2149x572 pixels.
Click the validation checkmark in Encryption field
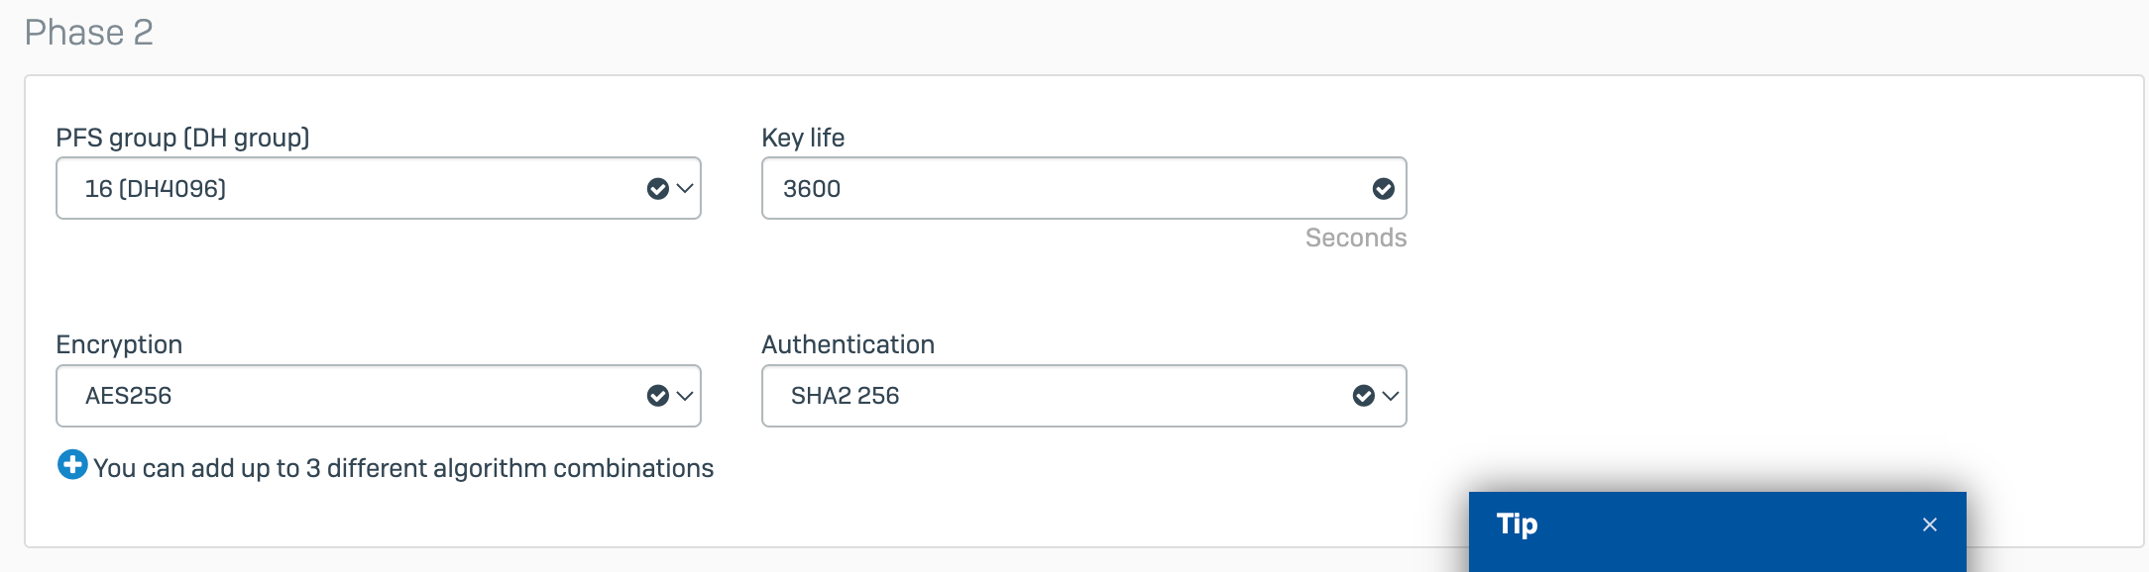(657, 396)
